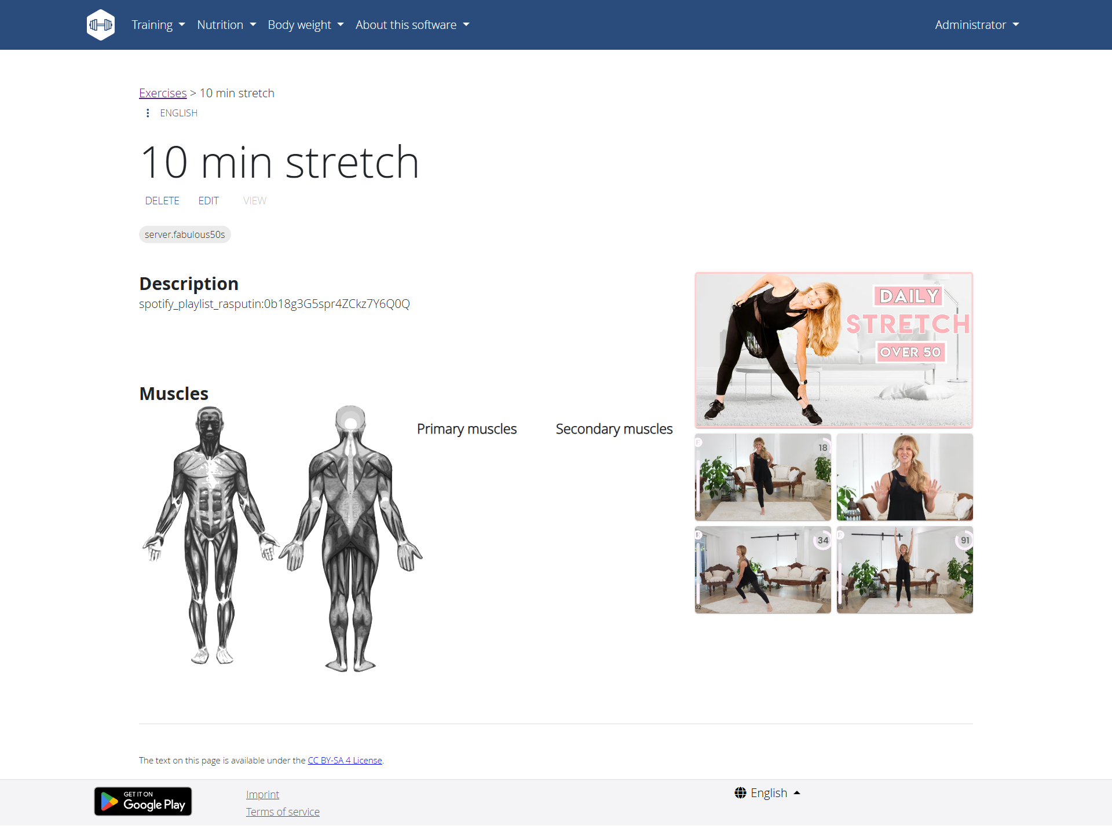Open About this software menu
This screenshot has width=1112, height=826.
[x=412, y=25]
